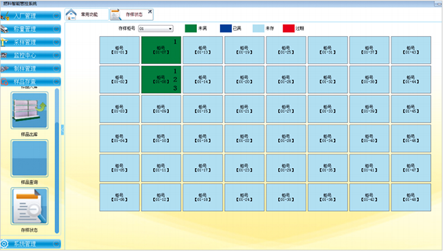Collapse the 样品存查 section chevron
Screen dimensions: 443x251
point(57,82)
